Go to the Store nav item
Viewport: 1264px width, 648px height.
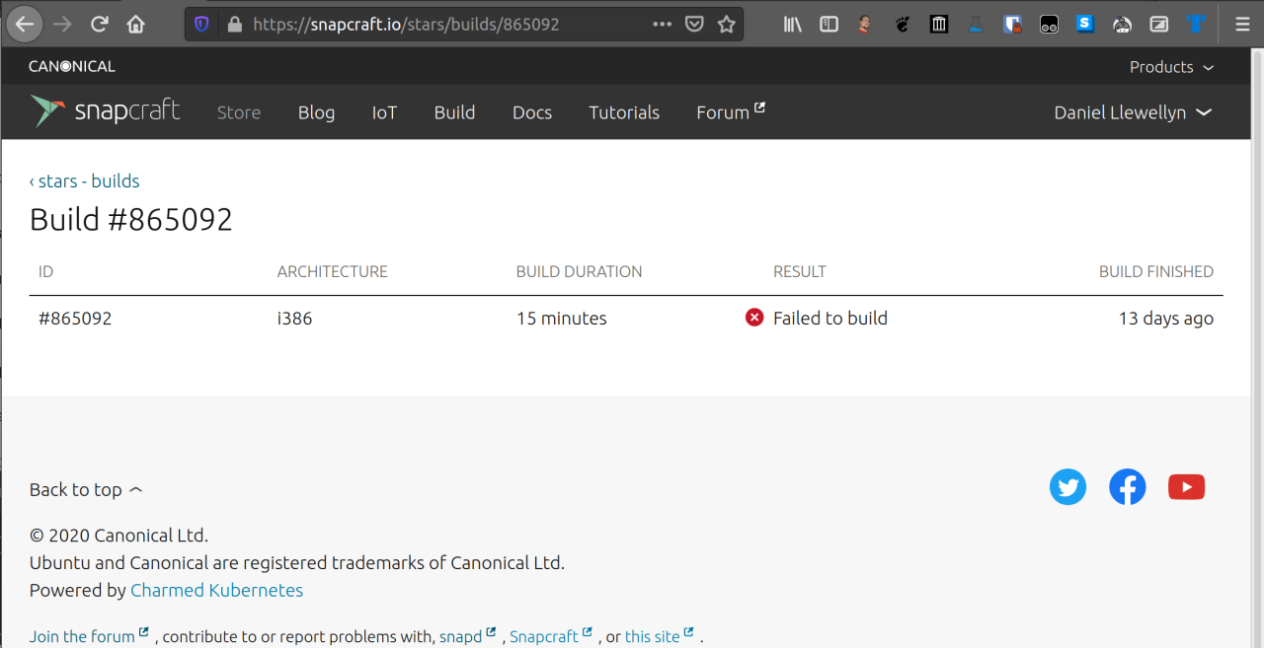[239, 112]
